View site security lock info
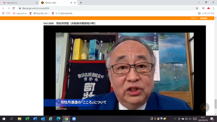The width and height of the screenshot is (217, 122). 20,8
